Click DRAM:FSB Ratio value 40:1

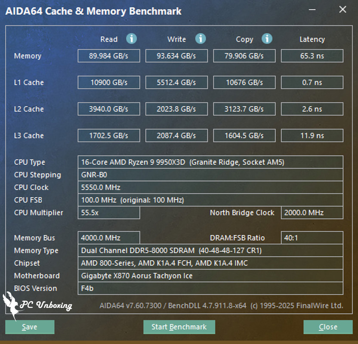[x=312, y=238]
